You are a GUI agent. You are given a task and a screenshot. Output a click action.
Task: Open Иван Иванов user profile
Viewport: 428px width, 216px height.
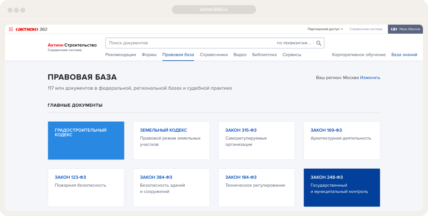click(405, 29)
